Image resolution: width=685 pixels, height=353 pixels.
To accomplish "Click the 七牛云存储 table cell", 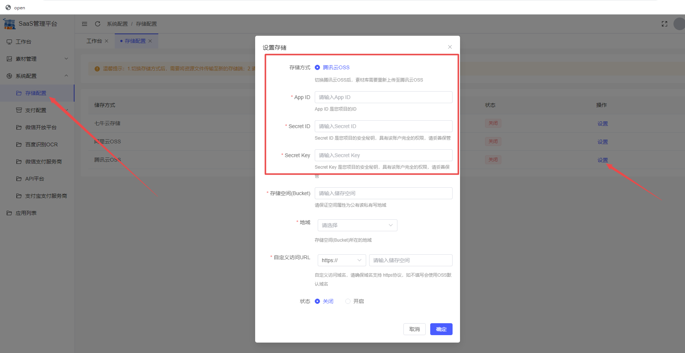I will [x=107, y=123].
